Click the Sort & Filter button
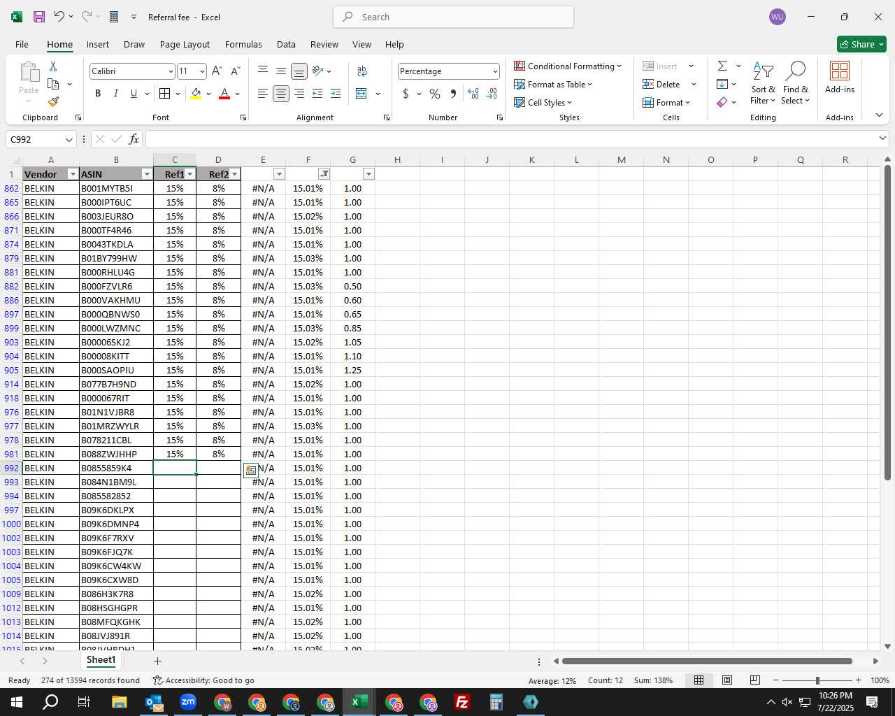Screen dimensions: 895x716 763,83
